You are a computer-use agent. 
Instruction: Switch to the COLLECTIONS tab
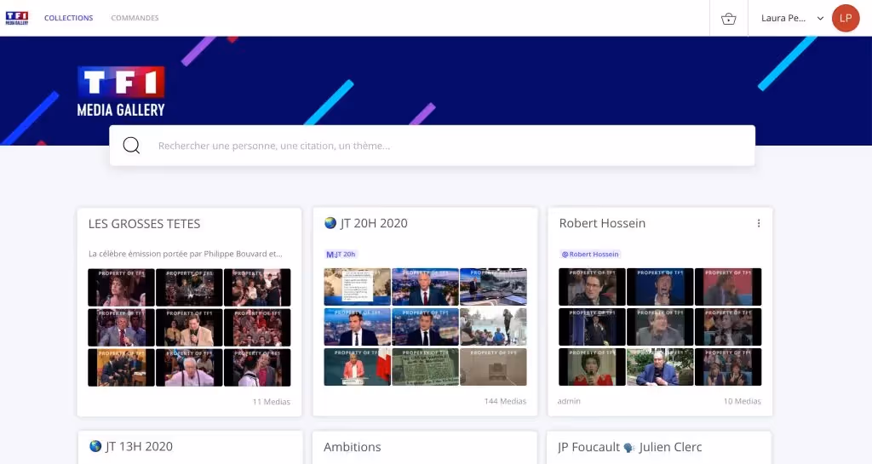pos(68,18)
